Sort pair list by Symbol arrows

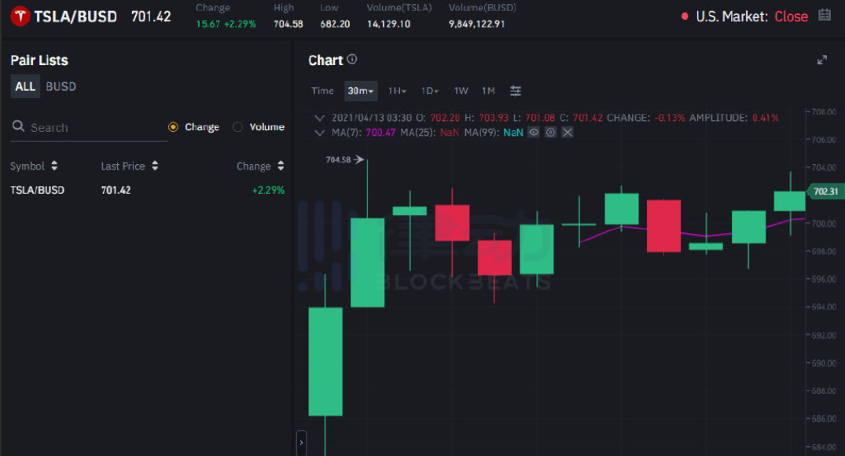click(54, 166)
